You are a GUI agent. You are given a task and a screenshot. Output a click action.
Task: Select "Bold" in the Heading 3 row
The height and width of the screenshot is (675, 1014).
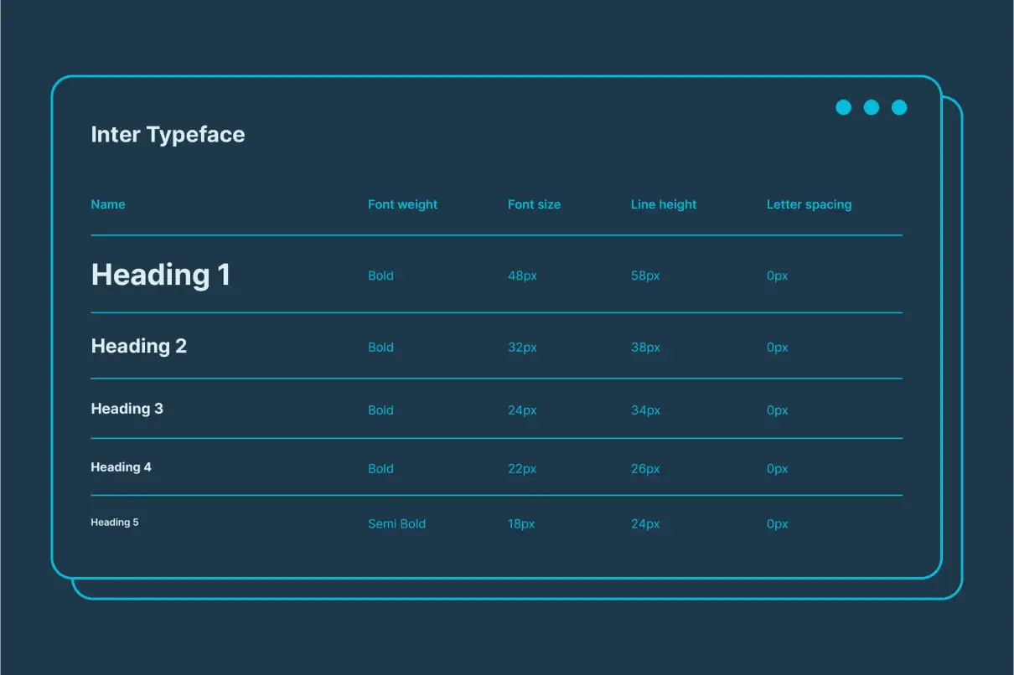(380, 410)
